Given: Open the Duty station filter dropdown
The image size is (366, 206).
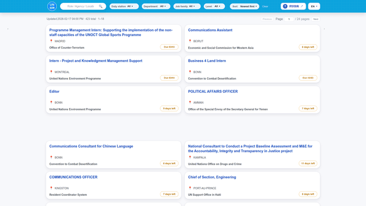Looking at the screenshot, I should coord(124,6).
